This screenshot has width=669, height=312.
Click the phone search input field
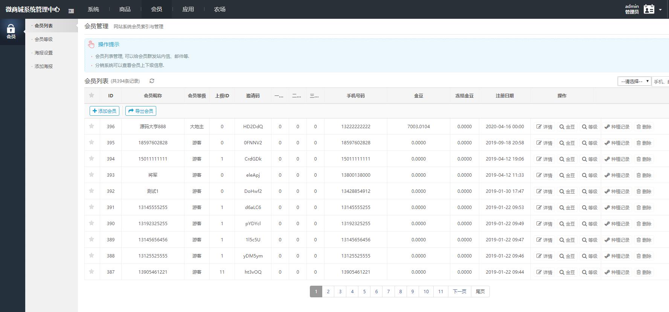coord(661,82)
